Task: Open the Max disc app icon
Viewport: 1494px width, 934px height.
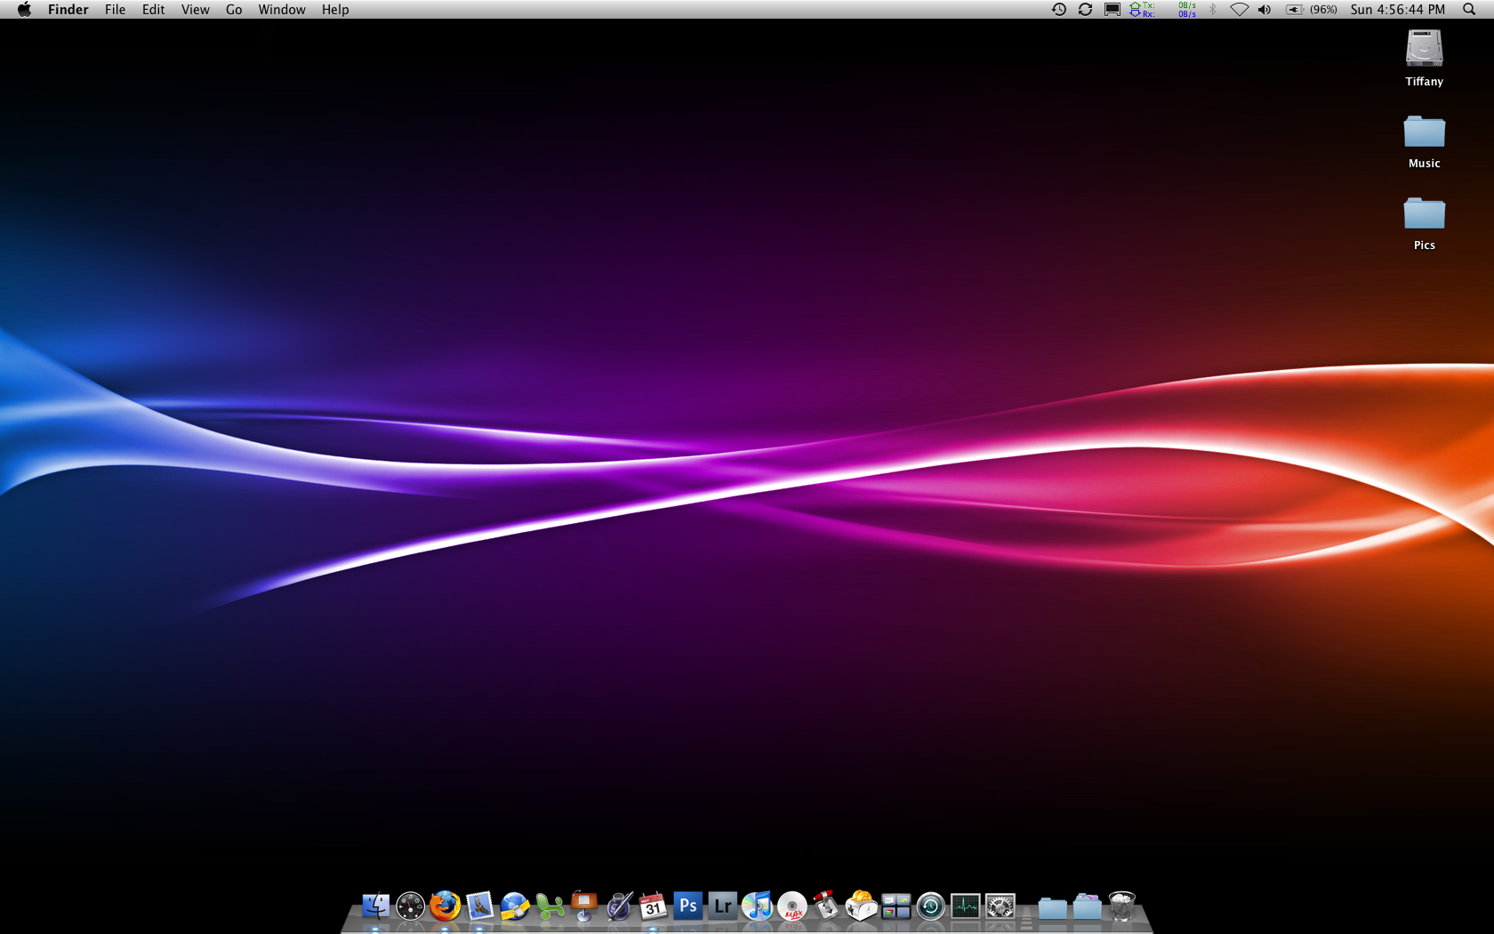Action: (791, 906)
